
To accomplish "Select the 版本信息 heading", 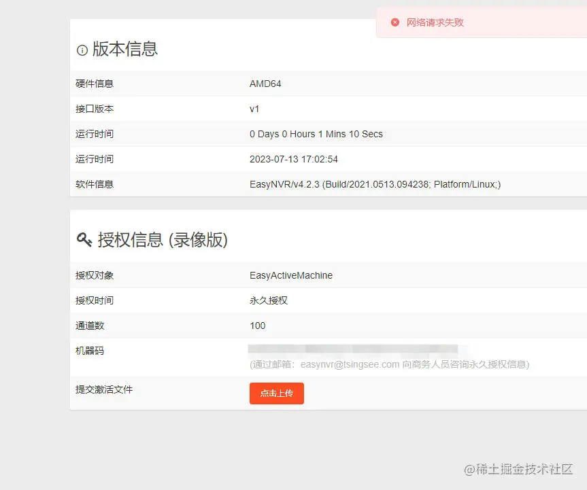I will [x=125, y=49].
